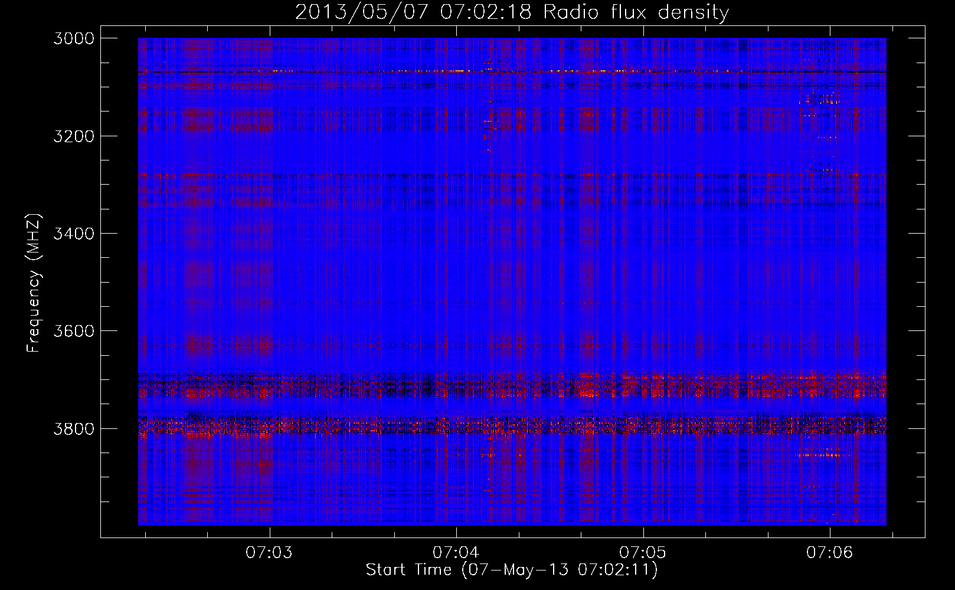
Task: Click the 07:06 time tick label
Action: [829, 552]
